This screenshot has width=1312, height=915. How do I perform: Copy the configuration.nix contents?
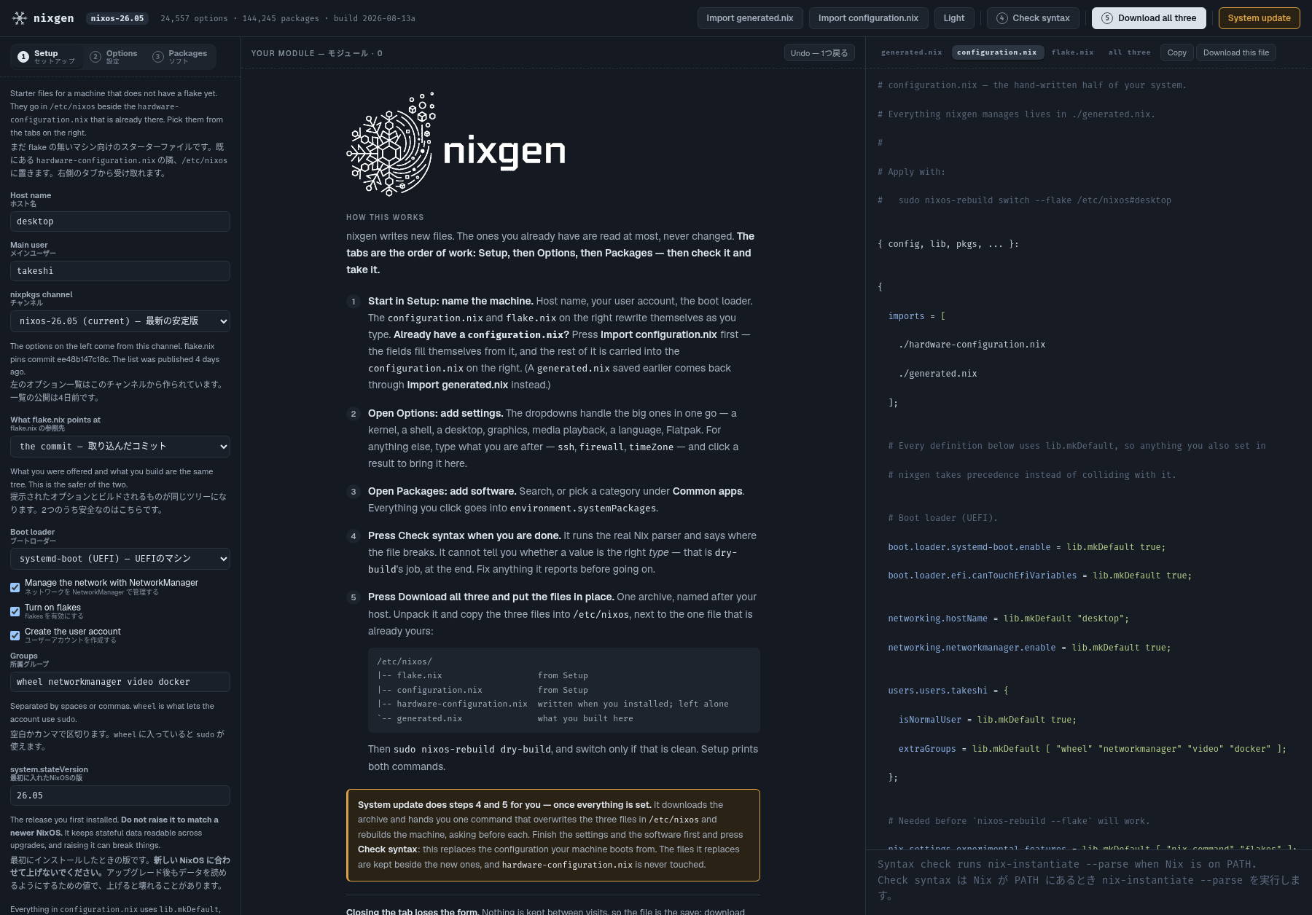click(1176, 52)
